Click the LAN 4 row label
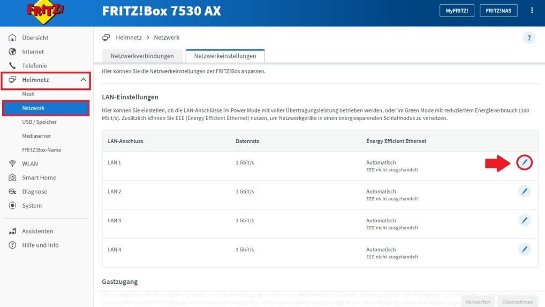This screenshot has width=545, height=307. pos(115,250)
